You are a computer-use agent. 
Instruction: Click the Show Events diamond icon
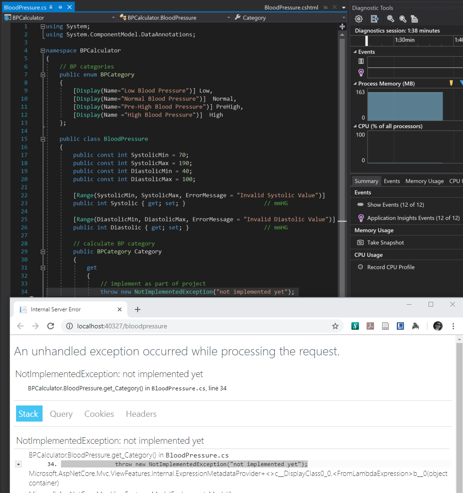pyautogui.click(x=360, y=205)
